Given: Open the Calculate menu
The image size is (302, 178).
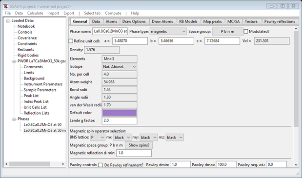Looking at the screenshot, I should pyautogui.click(x=35, y=13).
